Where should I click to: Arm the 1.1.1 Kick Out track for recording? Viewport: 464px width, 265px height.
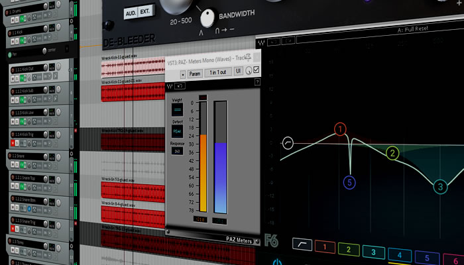pyautogui.click(x=13, y=70)
